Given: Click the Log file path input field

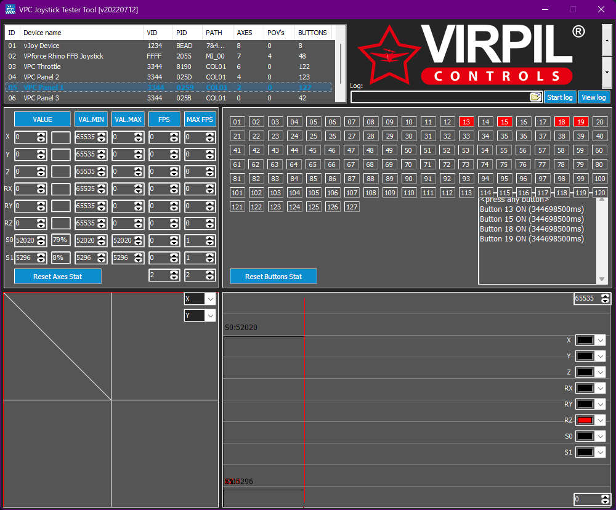Looking at the screenshot, I should click(x=440, y=97).
